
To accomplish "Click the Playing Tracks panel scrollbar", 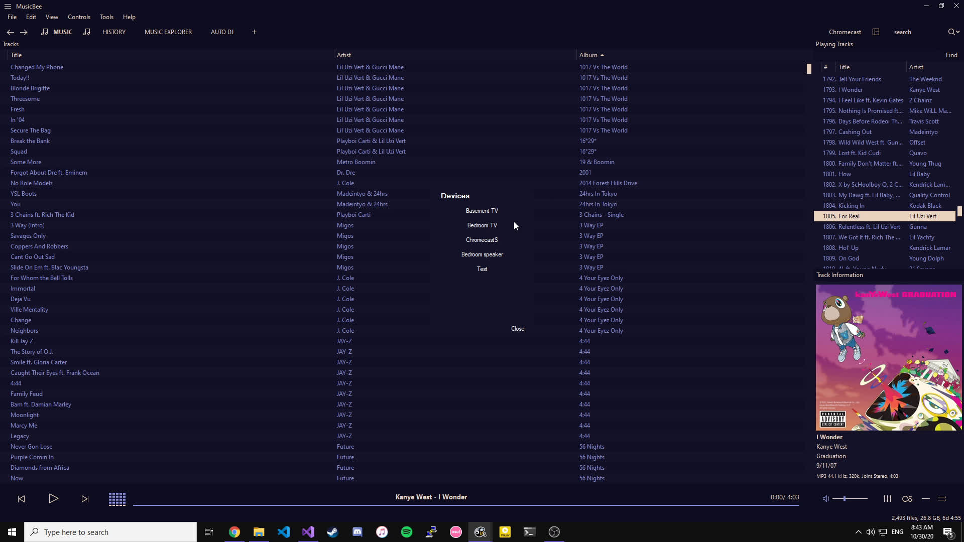I will (x=959, y=212).
